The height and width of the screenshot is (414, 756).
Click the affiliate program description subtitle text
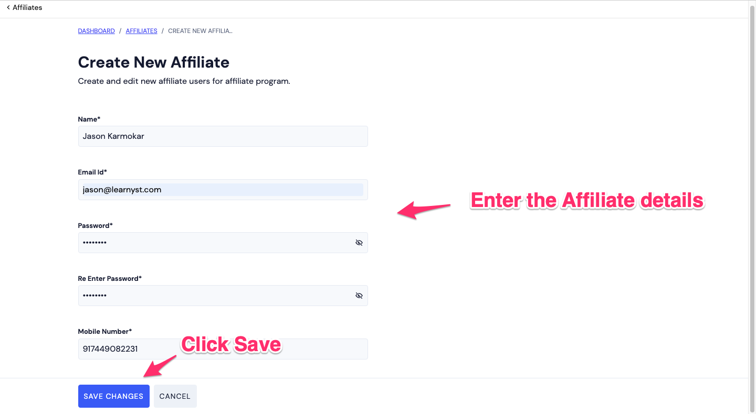coord(184,82)
